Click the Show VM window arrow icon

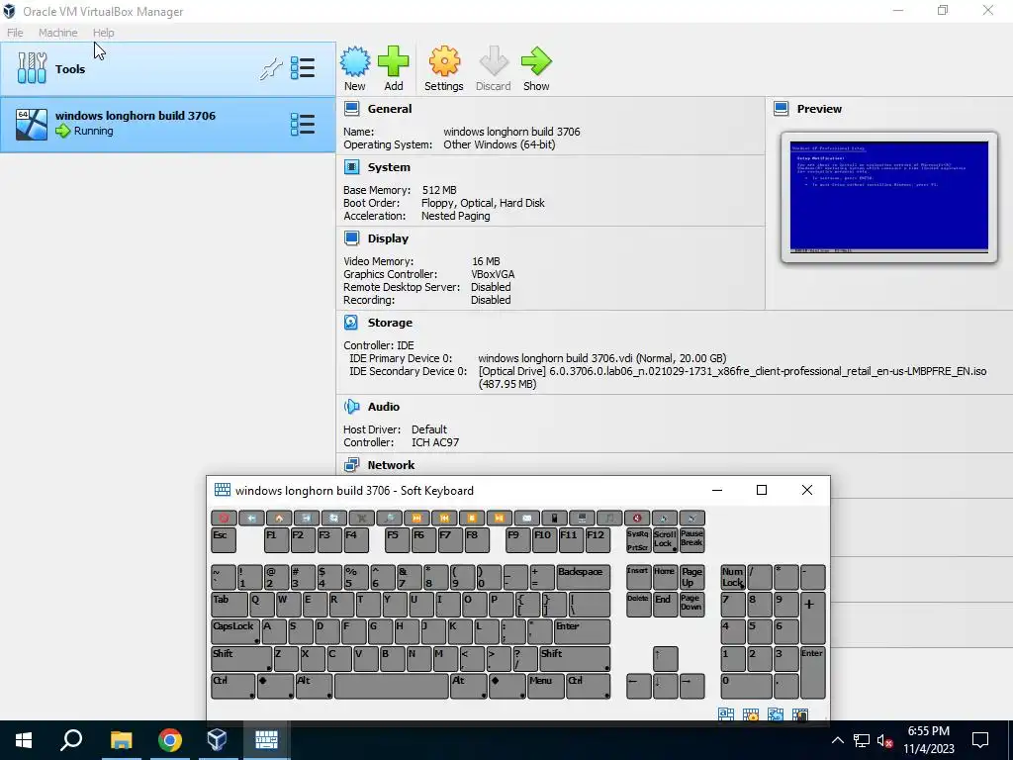click(x=536, y=68)
